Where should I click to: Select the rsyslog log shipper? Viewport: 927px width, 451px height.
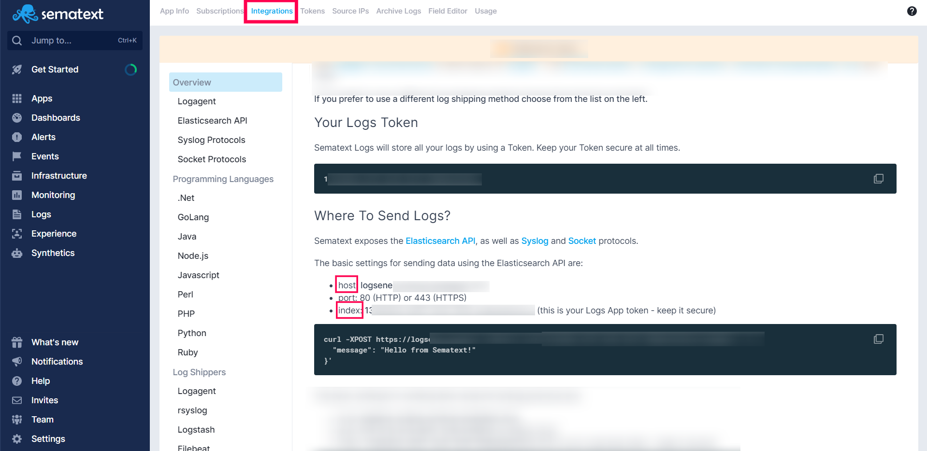point(192,410)
